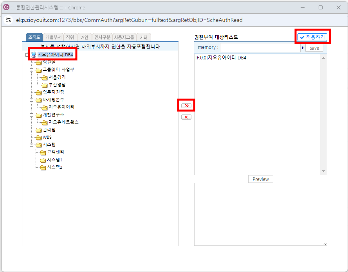Click the folder icon of 서울경기
The width and height of the screenshot is (348, 272).
click(x=44, y=78)
